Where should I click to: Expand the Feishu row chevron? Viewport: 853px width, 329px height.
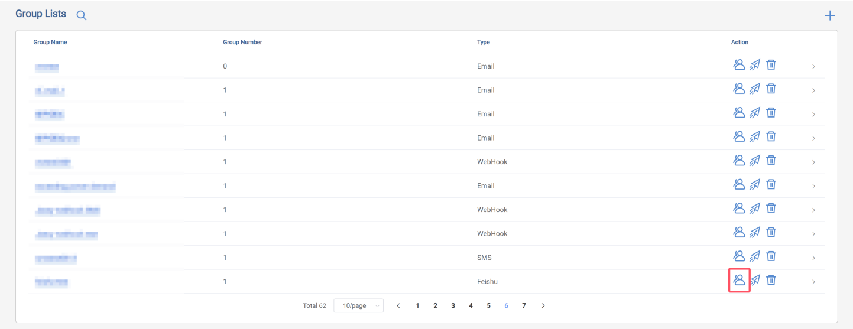[813, 282]
